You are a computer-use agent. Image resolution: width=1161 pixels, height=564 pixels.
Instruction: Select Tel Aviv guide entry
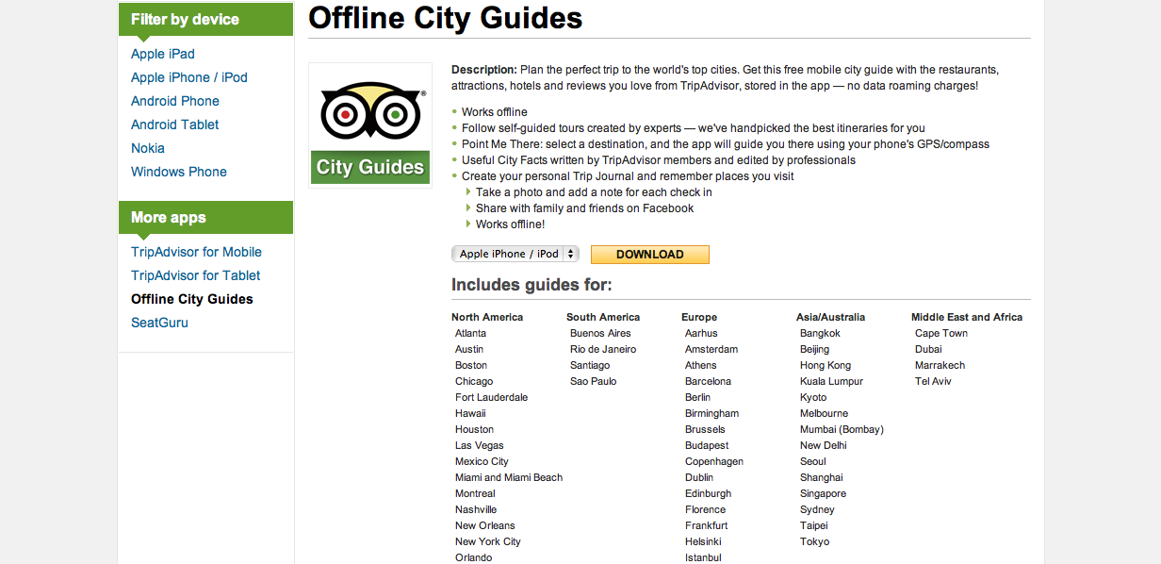934,381
